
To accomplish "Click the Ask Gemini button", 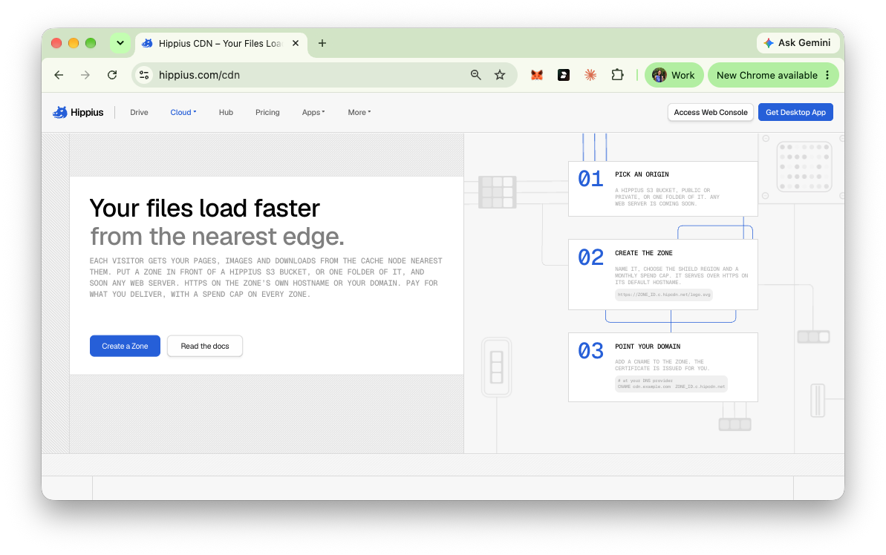I will click(797, 43).
